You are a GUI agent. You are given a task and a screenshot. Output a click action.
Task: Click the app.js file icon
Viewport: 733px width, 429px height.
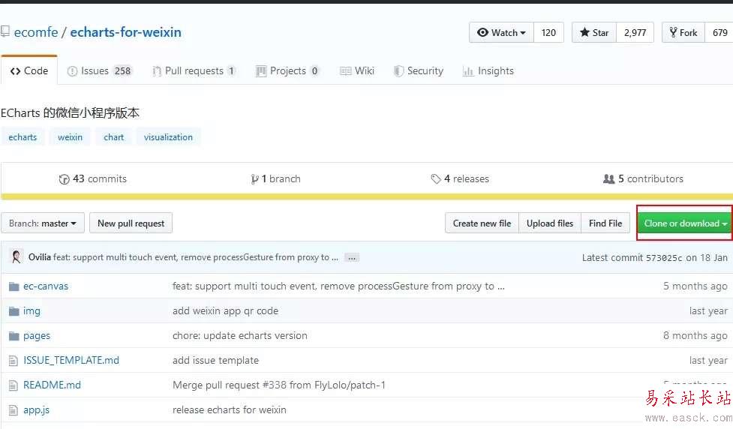pos(14,410)
